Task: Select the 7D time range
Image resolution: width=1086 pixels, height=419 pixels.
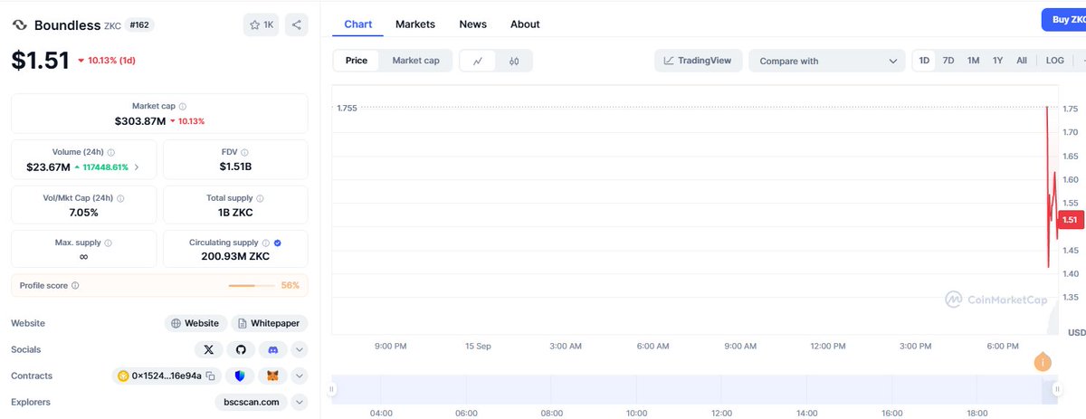Action: (x=948, y=61)
